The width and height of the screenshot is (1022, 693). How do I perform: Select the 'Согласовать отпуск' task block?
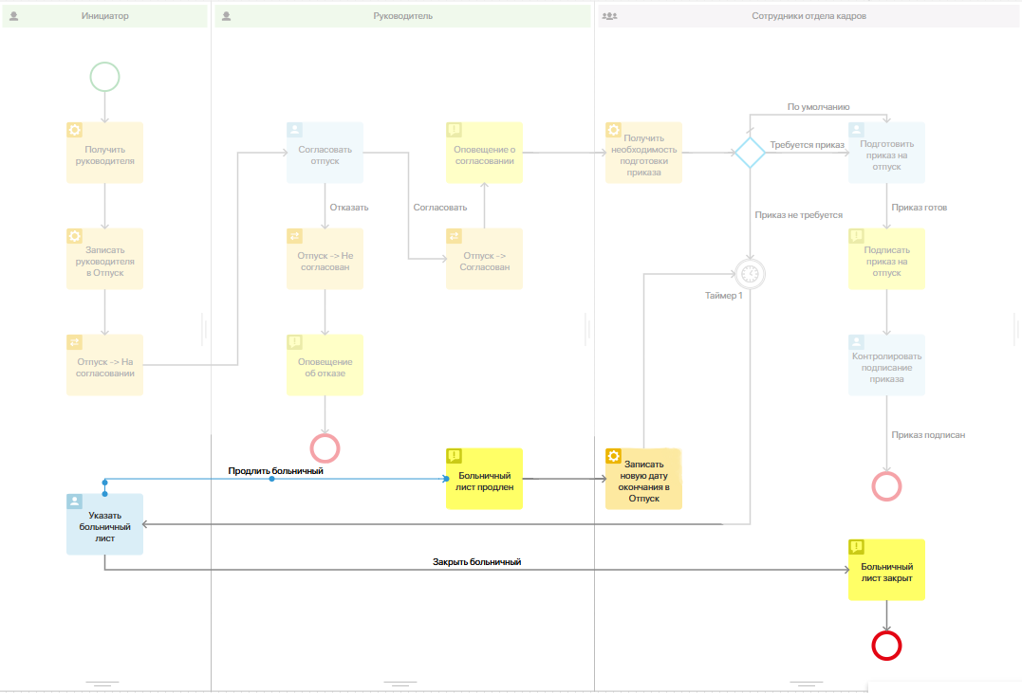[325, 153]
